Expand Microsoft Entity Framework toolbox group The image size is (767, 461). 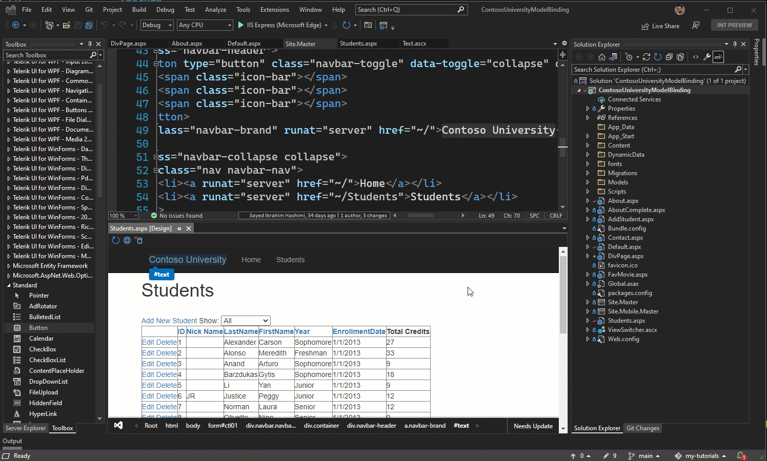click(9, 266)
